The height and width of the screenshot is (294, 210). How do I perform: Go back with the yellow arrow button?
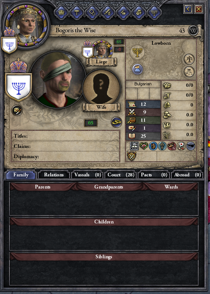188,9
